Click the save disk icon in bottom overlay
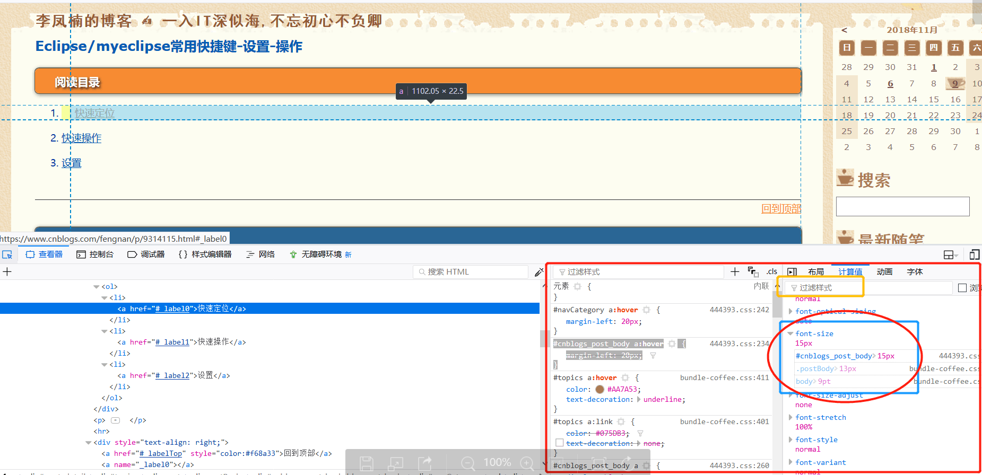Viewport: 982px width, 475px height. [367, 463]
